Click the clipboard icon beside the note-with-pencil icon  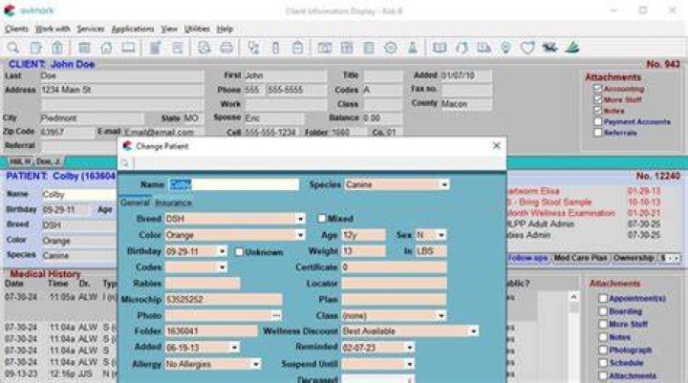pos(57,48)
